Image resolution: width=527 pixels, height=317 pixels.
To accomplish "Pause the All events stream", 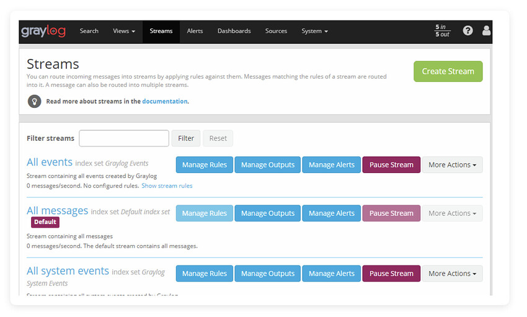I will [x=391, y=165].
